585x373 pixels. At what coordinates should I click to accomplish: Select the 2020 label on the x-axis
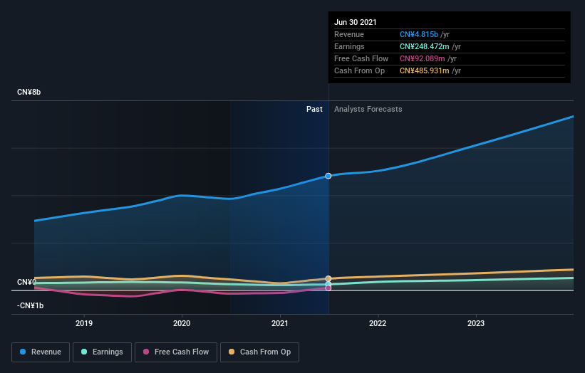pyautogui.click(x=182, y=323)
